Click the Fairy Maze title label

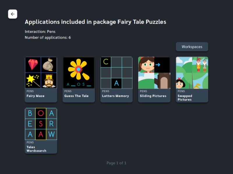coord(36,96)
